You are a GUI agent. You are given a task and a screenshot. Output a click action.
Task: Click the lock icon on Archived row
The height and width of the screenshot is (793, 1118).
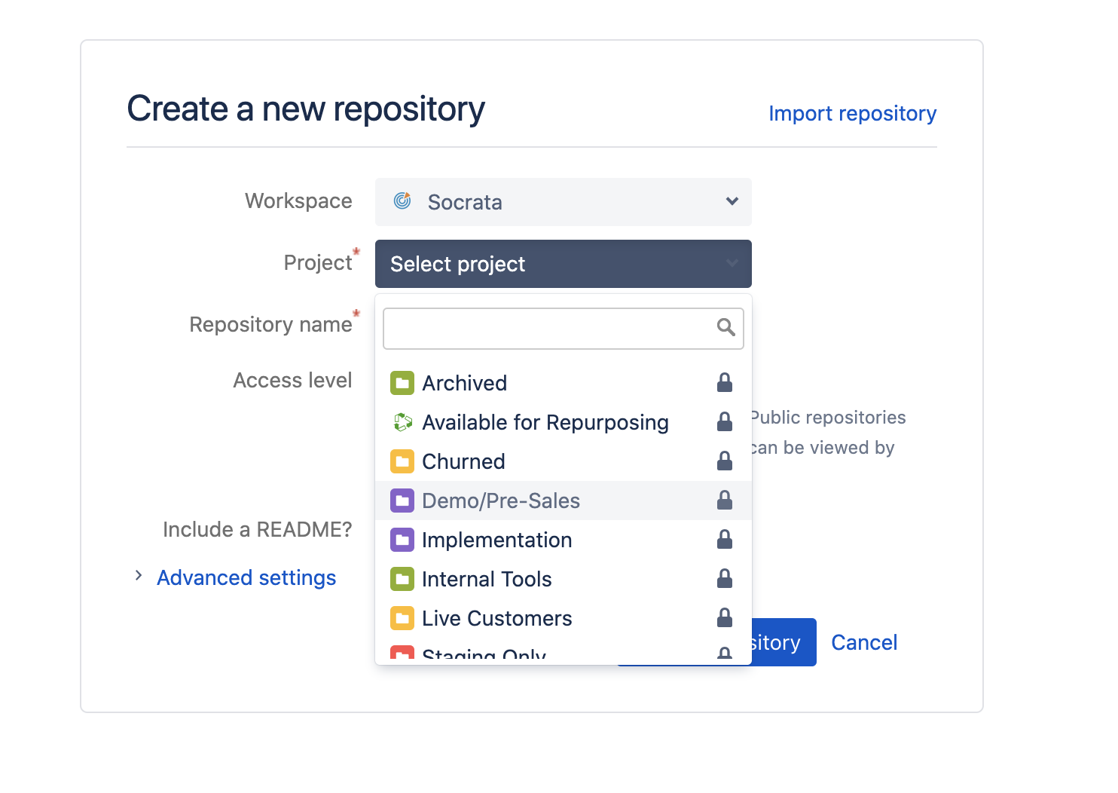click(725, 382)
